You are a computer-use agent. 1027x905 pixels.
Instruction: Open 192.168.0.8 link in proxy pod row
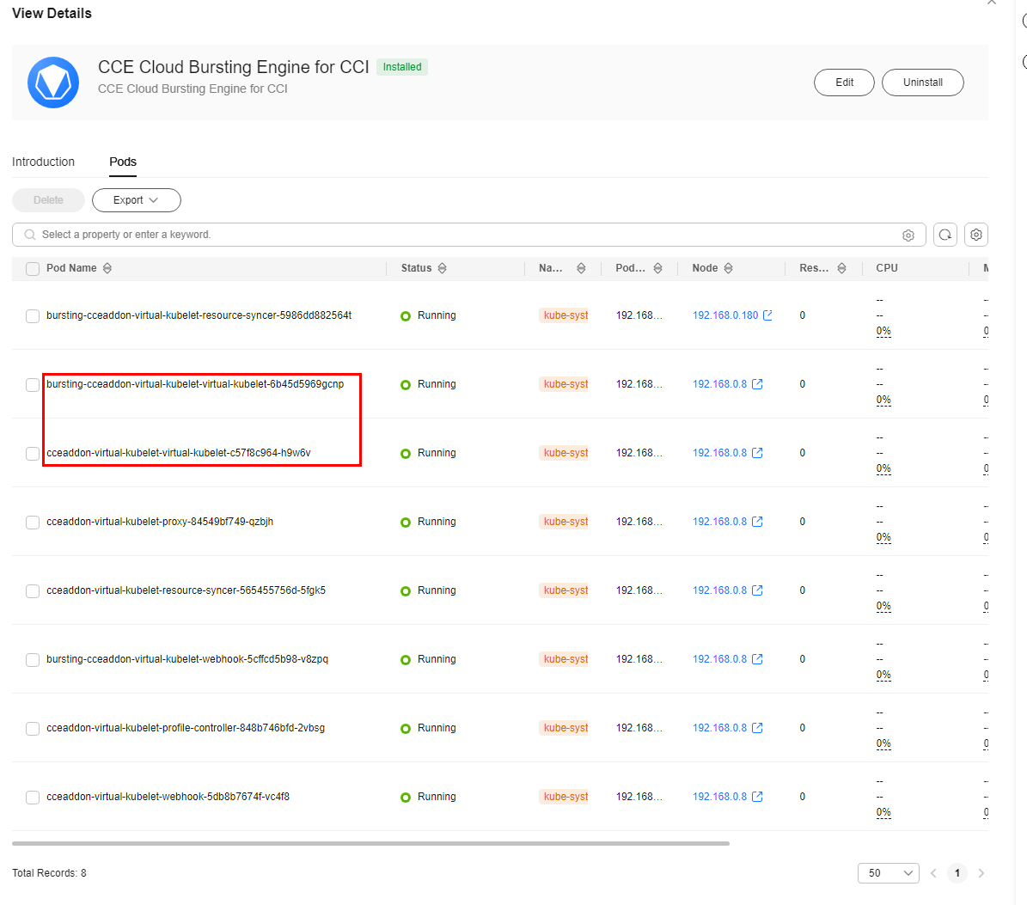[x=719, y=522]
